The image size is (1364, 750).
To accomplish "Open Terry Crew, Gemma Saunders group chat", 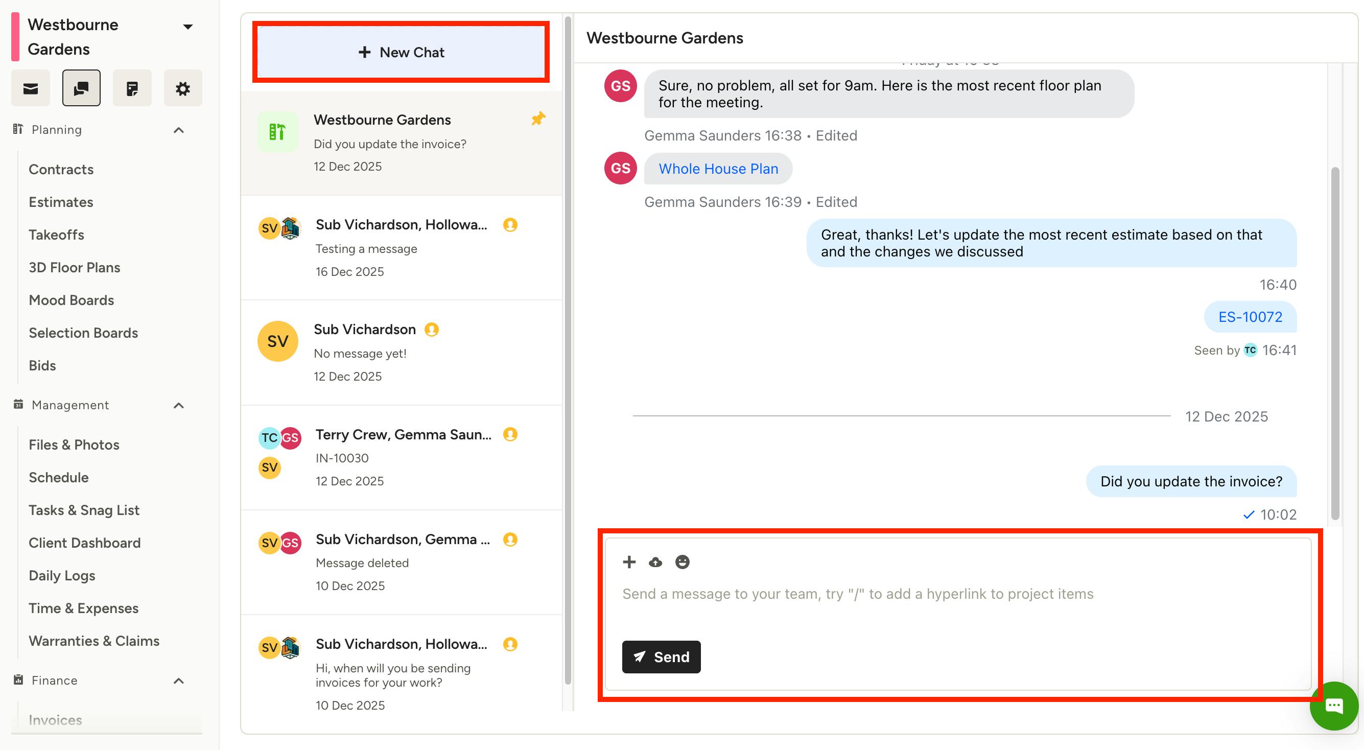I will (402, 458).
